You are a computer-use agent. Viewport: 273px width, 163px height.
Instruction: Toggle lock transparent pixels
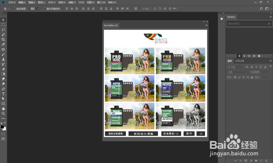[235, 77]
